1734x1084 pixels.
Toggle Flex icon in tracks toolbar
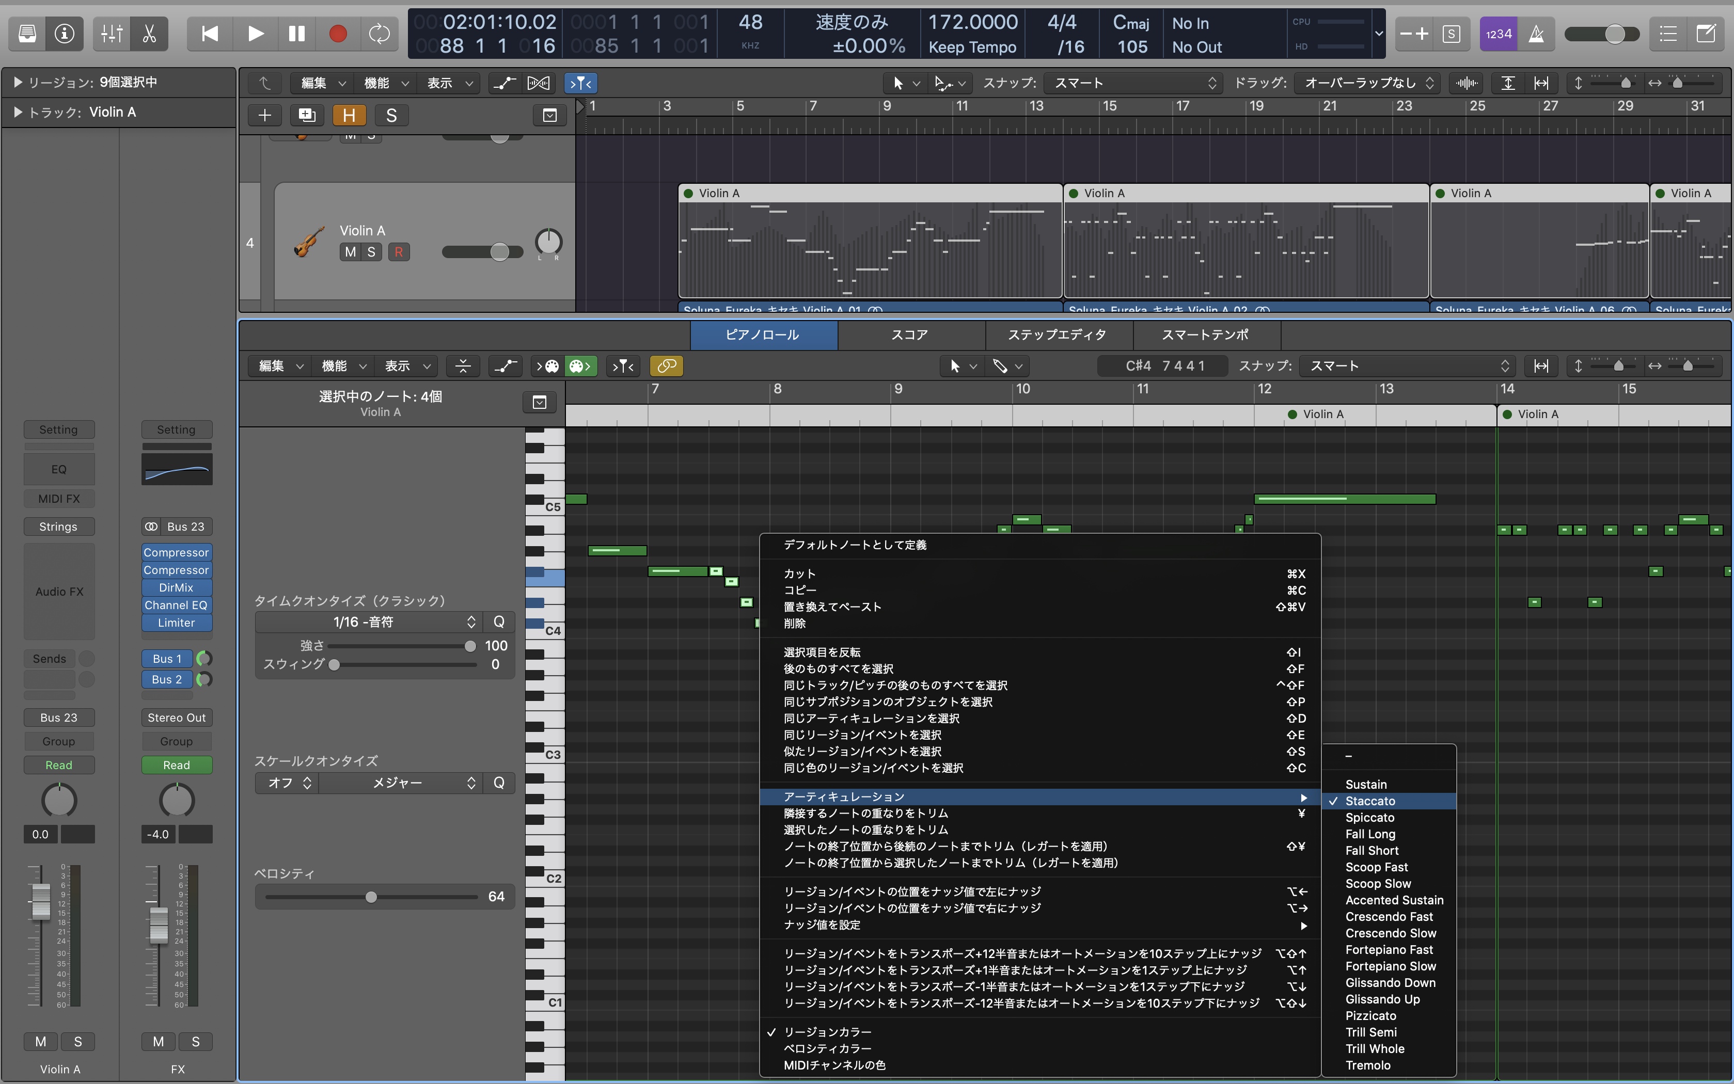[539, 83]
